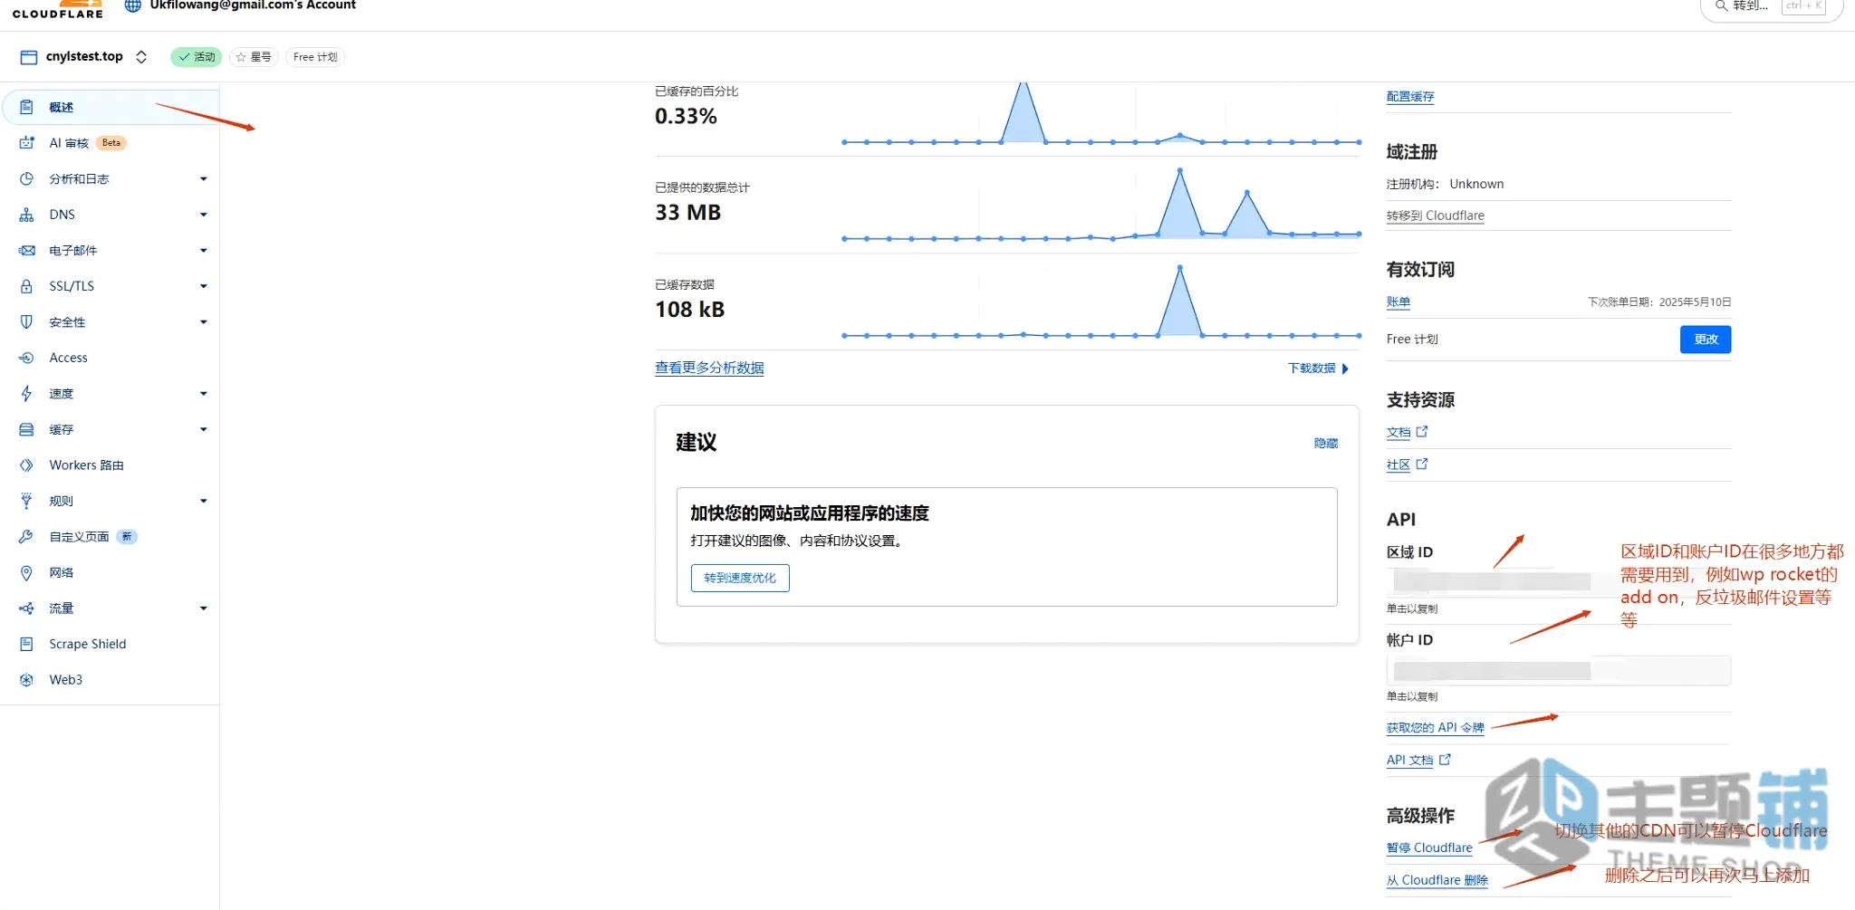1855x910 pixels.
Task: Expand the DNS submenu arrow
Action: 204,215
